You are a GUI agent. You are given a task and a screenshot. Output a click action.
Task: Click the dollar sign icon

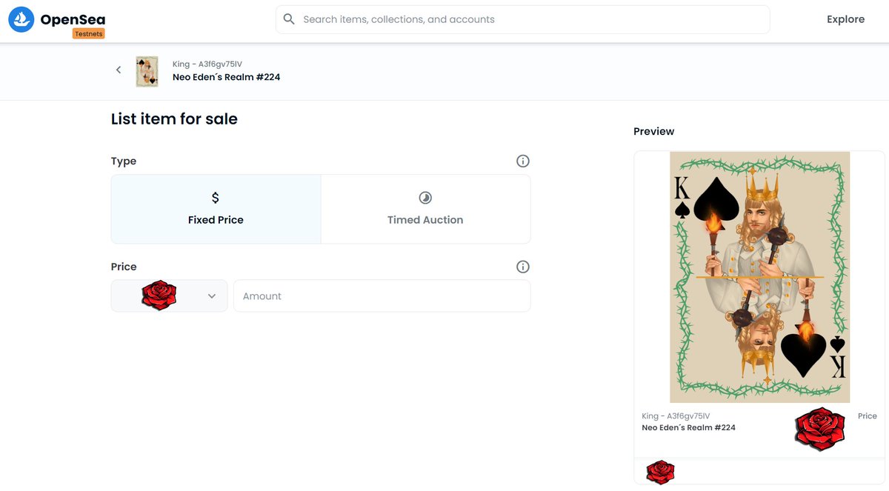pos(216,198)
